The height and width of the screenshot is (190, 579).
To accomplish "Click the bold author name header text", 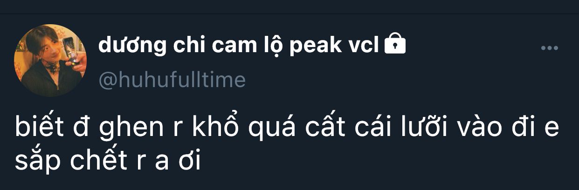I will [x=239, y=46].
